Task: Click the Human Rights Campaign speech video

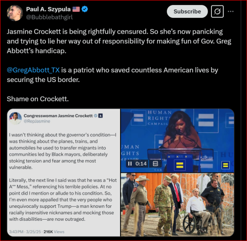Action: point(177,140)
